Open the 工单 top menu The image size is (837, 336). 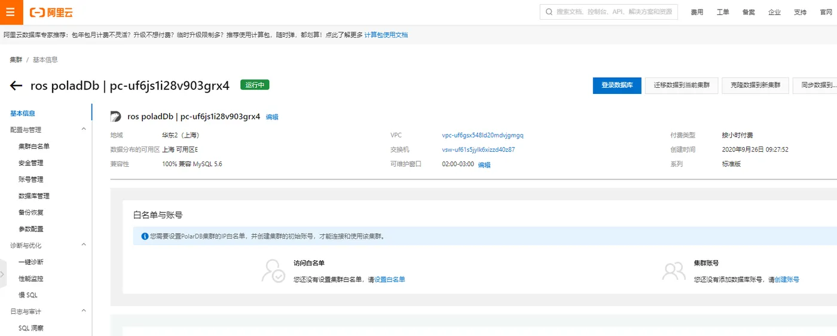[723, 13]
